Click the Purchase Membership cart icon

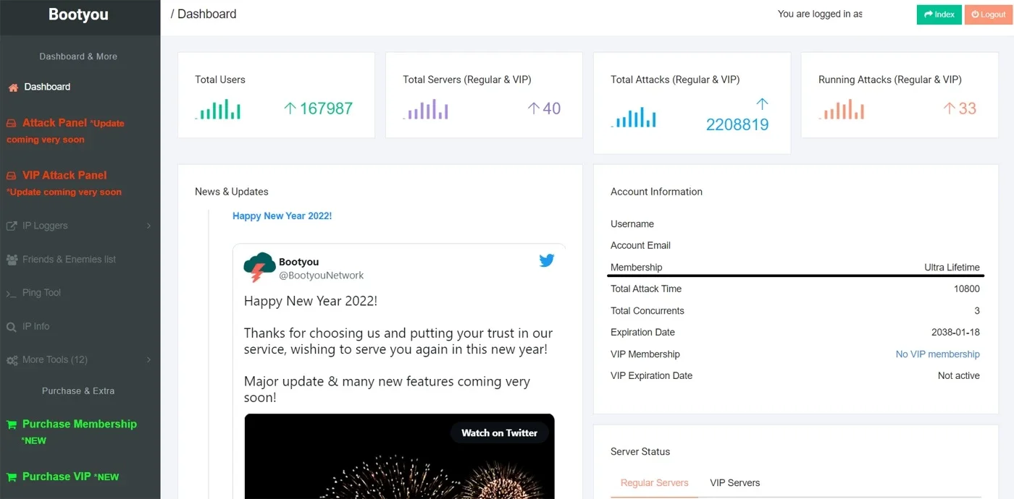[12, 425]
